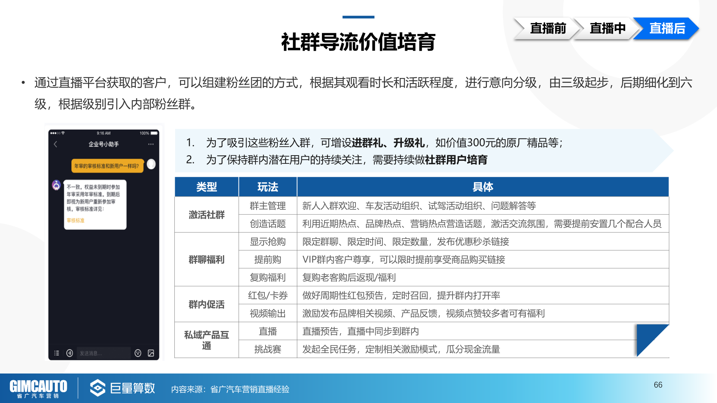Viewport: 717px width, 403px height.
Task: Click the 具体 table header
Action: click(x=483, y=187)
